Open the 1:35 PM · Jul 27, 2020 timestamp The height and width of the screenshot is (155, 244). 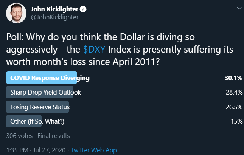point(36,150)
